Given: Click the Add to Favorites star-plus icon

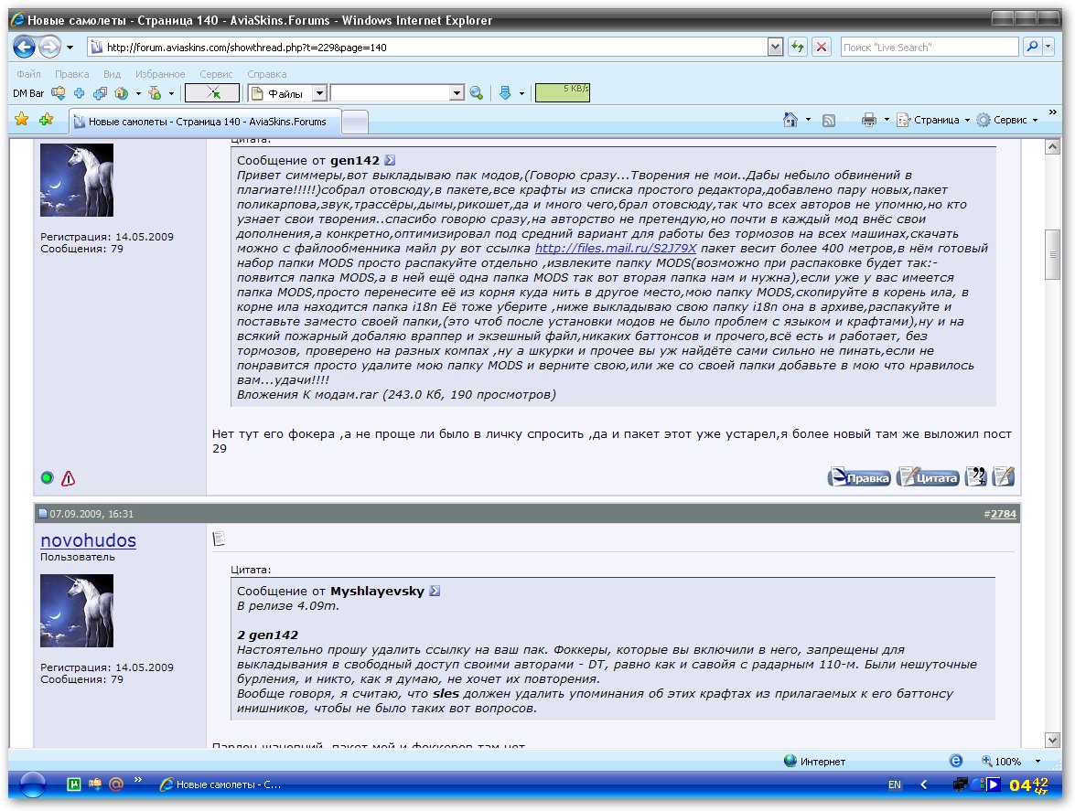Looking at the screenshot, I should tap(46, 119).
